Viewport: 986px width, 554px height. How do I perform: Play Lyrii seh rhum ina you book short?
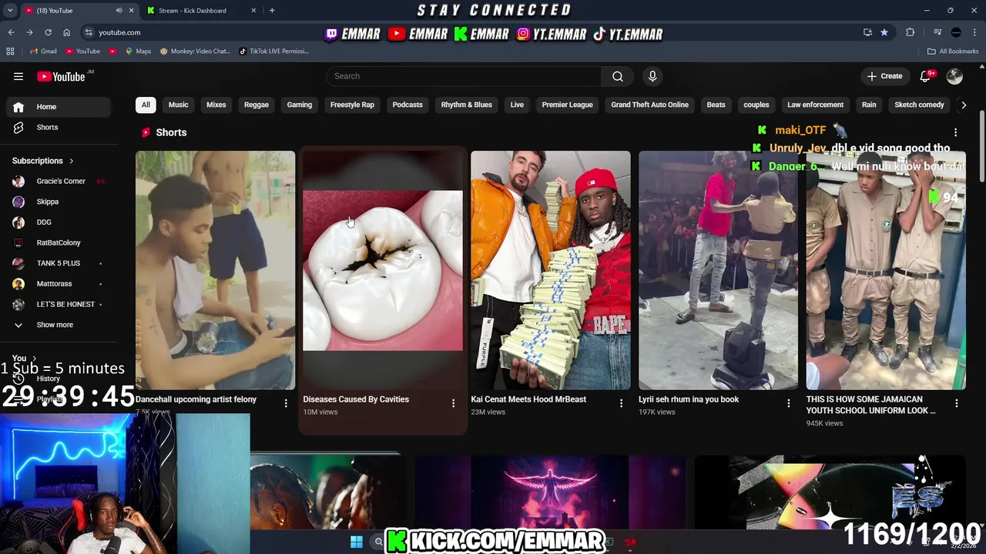coord(717,270)
